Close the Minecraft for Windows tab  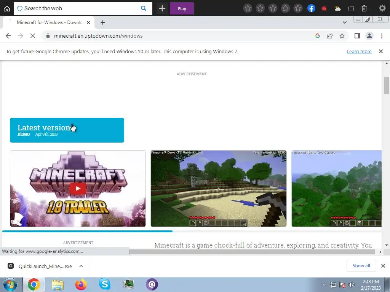(88, 22)
